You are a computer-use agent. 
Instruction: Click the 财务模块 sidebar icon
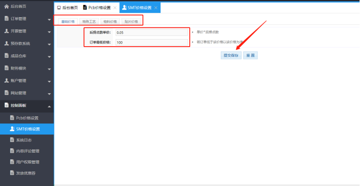click(6, 68)
